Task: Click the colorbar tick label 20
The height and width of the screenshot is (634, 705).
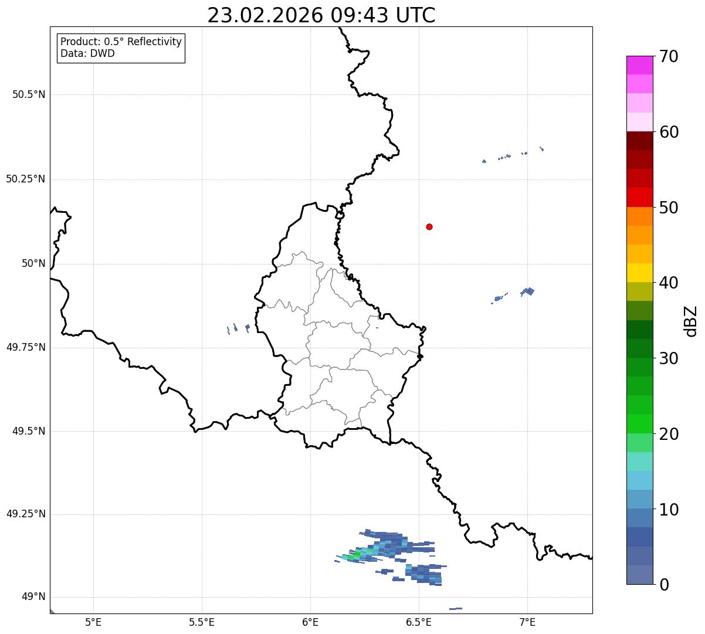Action: click(669, 434)
